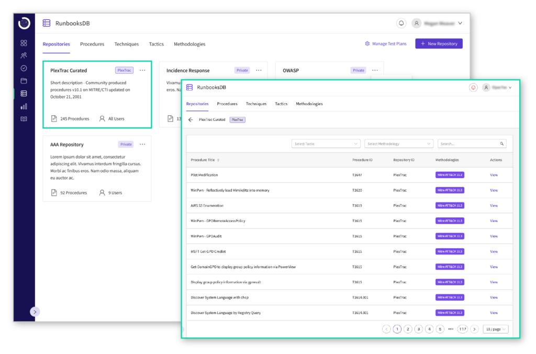Image resolution: width=536 pixels, height=354 pixels.
Task: Go back with the arrow beside PlexTrac Curated
Action: pyautogui.click(x=191, y=120)
